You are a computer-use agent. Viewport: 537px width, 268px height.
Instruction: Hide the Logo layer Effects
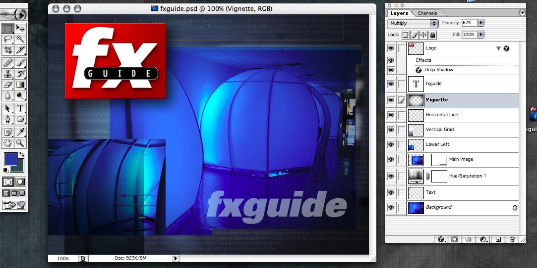tap(391, 60)
